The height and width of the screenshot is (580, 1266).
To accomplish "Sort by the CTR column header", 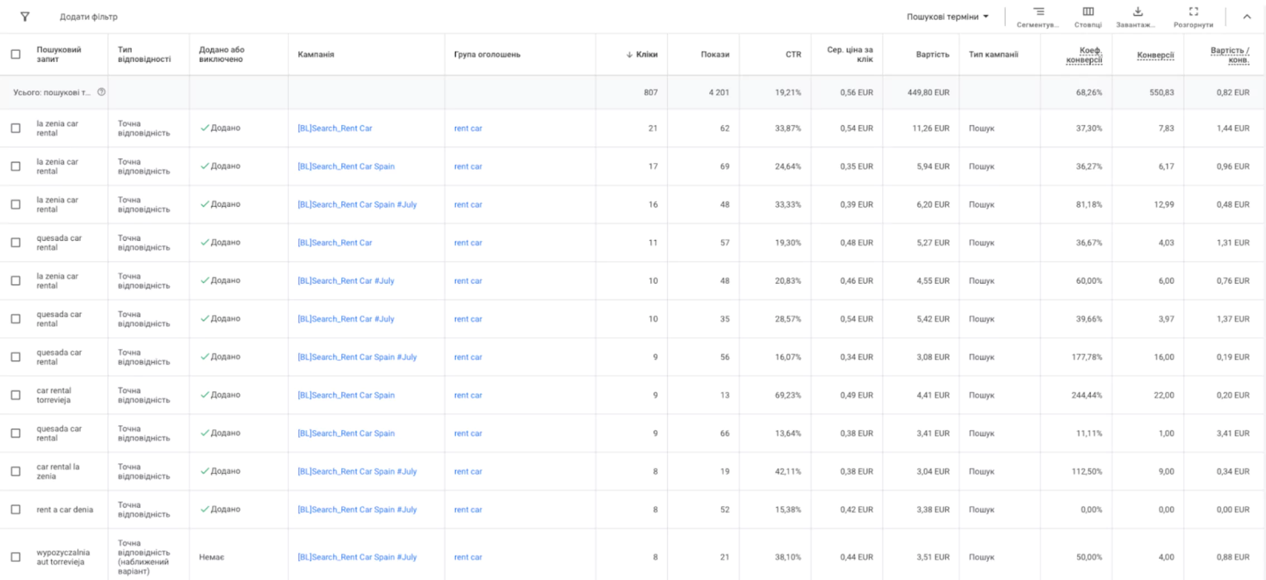I will pyautogui.click(x=793, y=55).
